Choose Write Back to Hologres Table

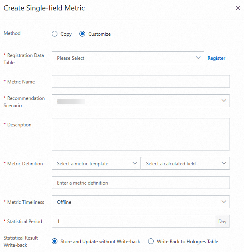151,242
